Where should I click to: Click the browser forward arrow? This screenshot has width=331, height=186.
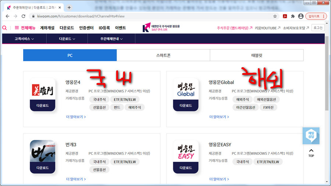tap(15, 16)
